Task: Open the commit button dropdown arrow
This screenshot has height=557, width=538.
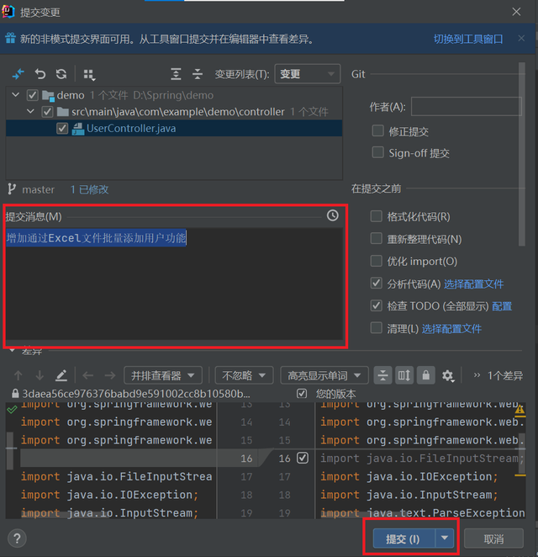Action: (445, 538)
